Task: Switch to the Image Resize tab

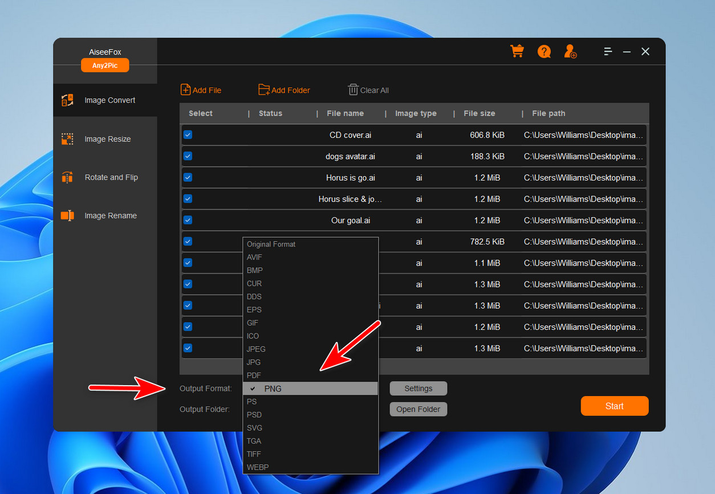Action: pyautogui.click(x=105, y=139)
